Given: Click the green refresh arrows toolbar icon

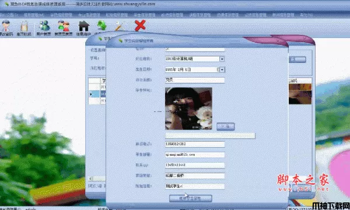Looking at the screenshot, I should pos(101,26).
